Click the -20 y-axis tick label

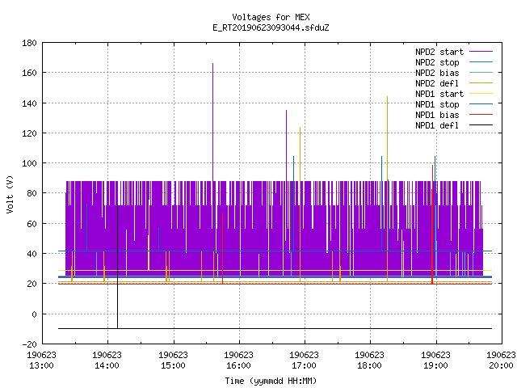click(x=29, y=344)
